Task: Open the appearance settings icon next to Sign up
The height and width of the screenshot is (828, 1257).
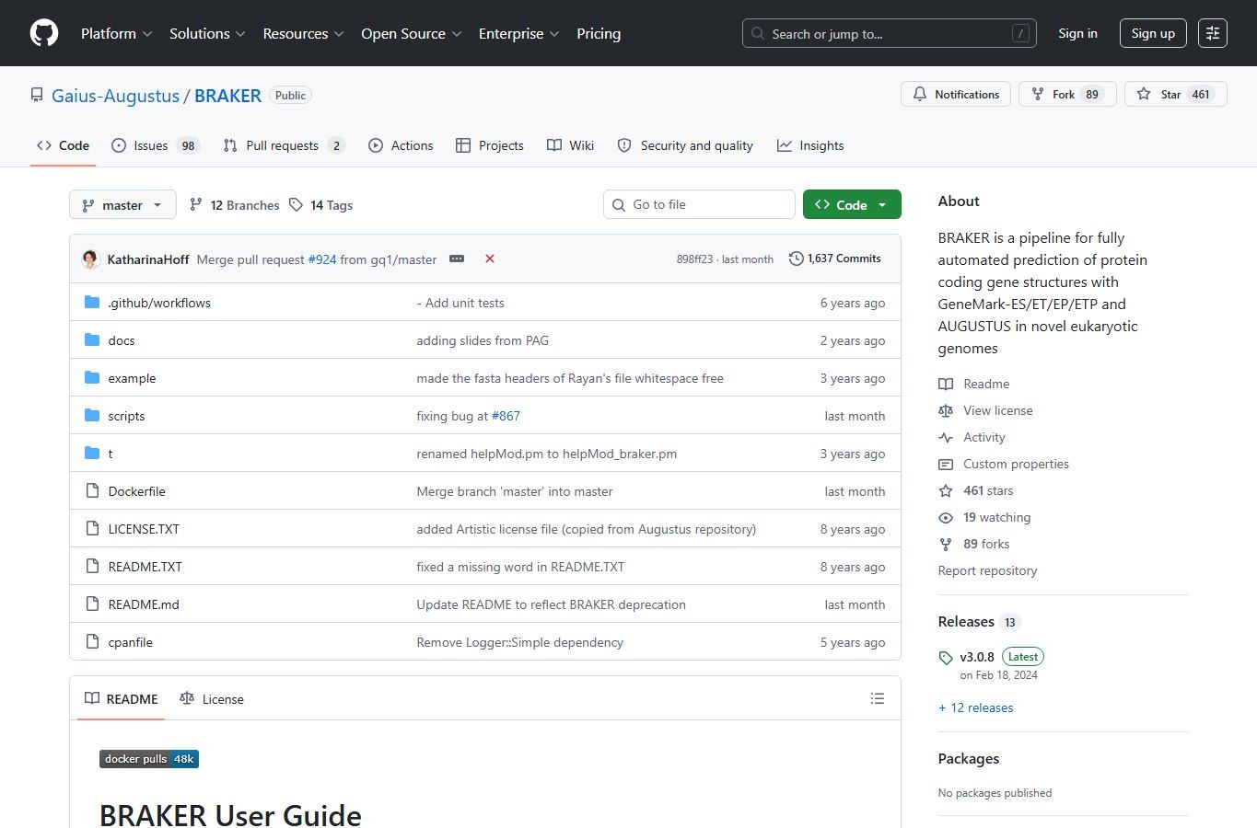Action: pos(1213,33)
